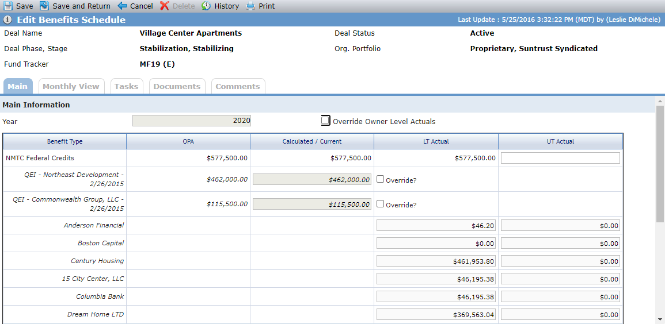Open the Comments tab

coord(238,86)
